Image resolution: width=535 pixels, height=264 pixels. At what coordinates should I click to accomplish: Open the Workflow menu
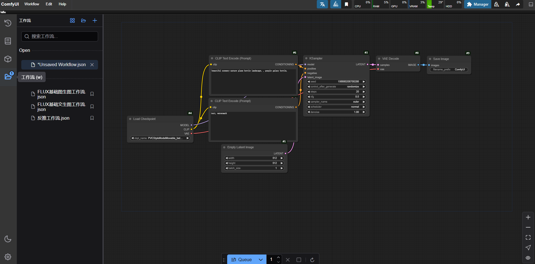(x=32, y=4)
